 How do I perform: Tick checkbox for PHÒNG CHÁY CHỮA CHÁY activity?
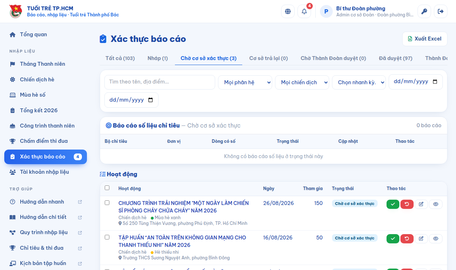pyautogui.click(x=107, y=203)
